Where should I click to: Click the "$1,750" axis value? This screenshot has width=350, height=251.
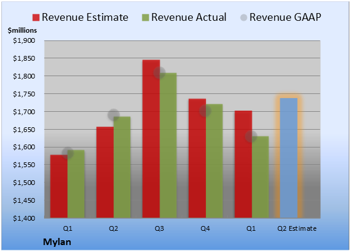(24, 94)
